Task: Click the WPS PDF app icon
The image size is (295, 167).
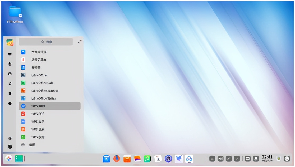Action: coord(23,114)
